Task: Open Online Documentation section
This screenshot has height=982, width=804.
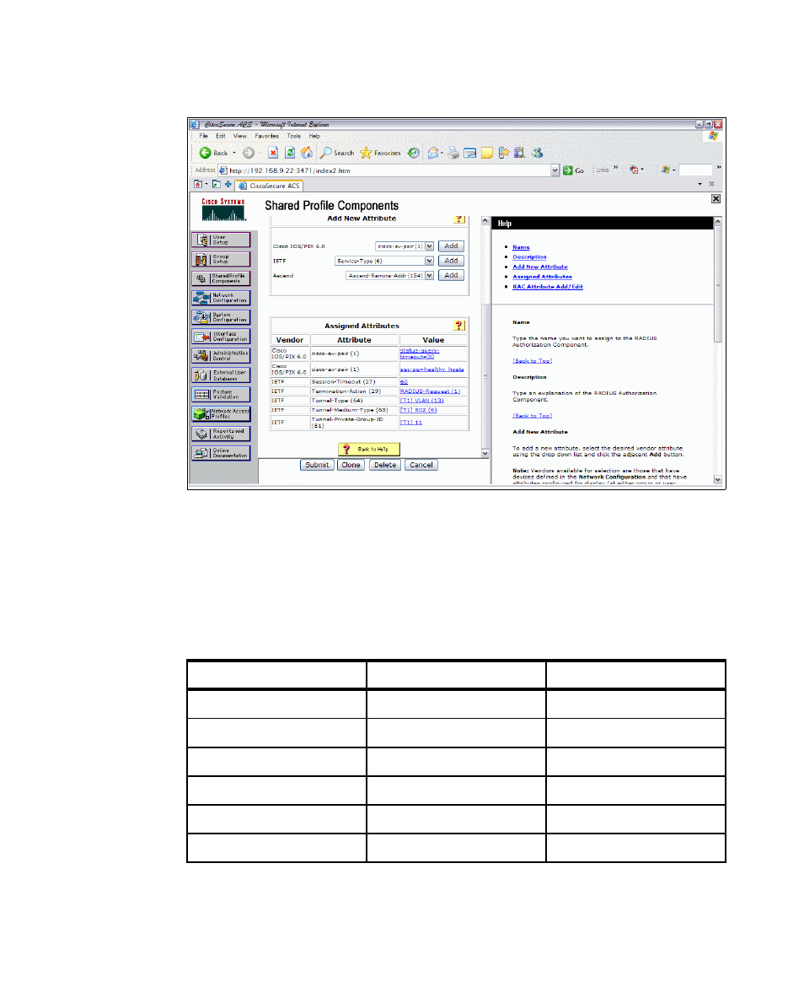Action: 221,453
